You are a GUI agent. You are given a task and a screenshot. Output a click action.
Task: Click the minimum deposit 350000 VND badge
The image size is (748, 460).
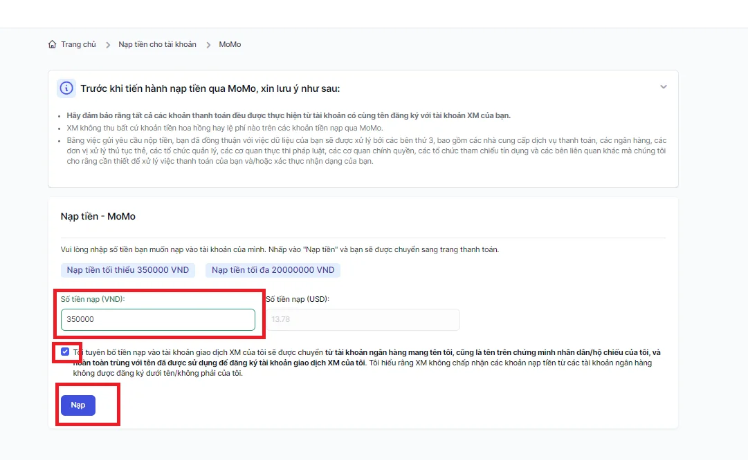tap(128, 270)
